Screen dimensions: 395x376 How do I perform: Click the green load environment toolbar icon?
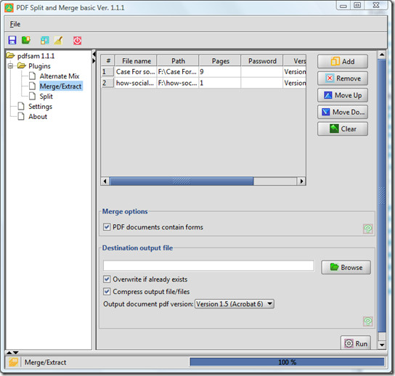click(26, 41)
